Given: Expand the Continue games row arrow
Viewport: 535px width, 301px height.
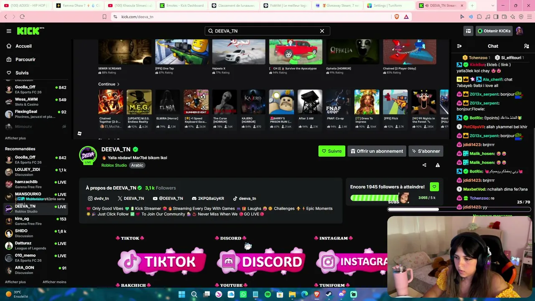Looking at the screenshot, I should [118, 84].
